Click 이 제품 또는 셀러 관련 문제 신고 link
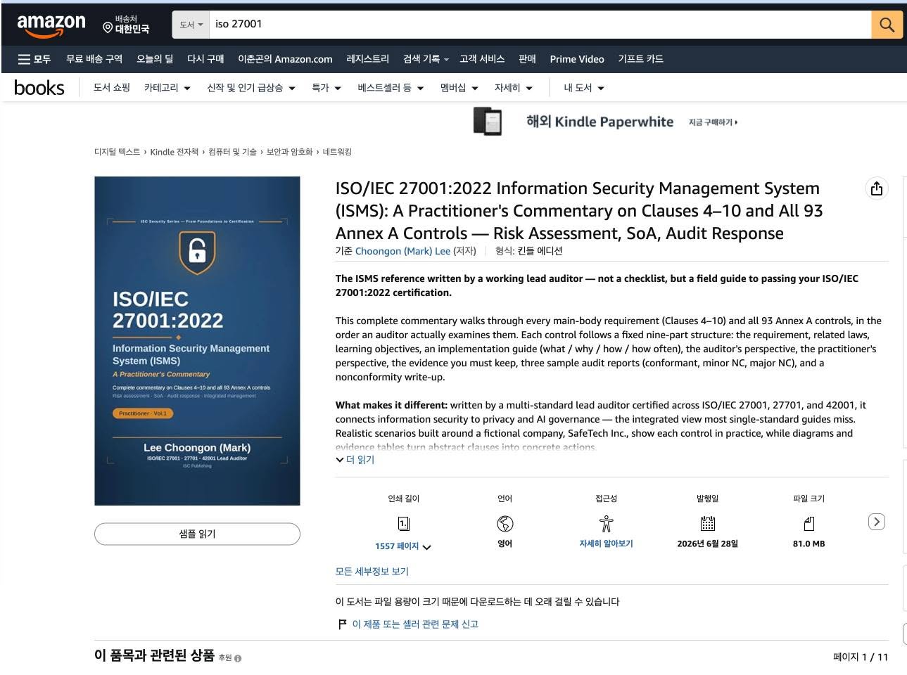The height and width of the screenshot is (675, 907). [x=415, y=624]
